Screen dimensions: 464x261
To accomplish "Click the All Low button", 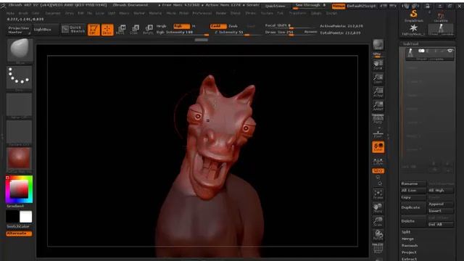I will tap(413, 191).
